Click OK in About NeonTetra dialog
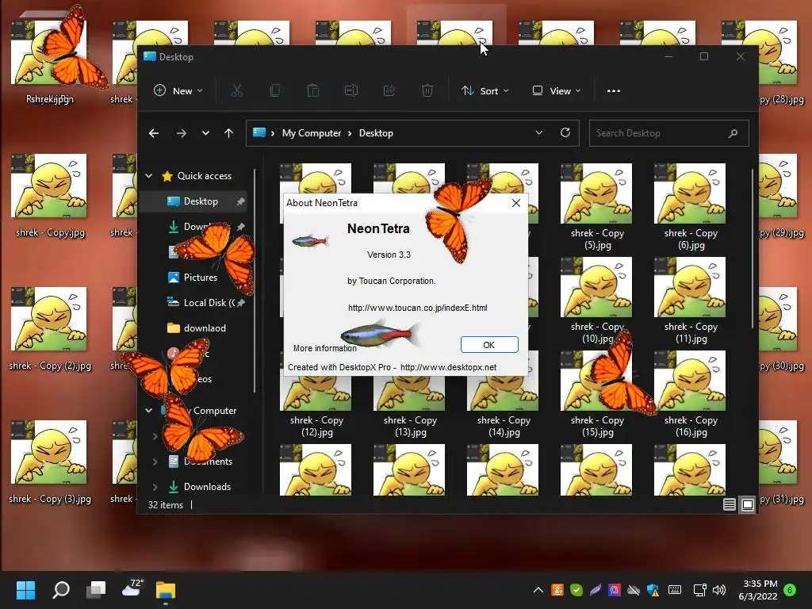The width and height of the screenshot is (812, 609). coord(488,344)
